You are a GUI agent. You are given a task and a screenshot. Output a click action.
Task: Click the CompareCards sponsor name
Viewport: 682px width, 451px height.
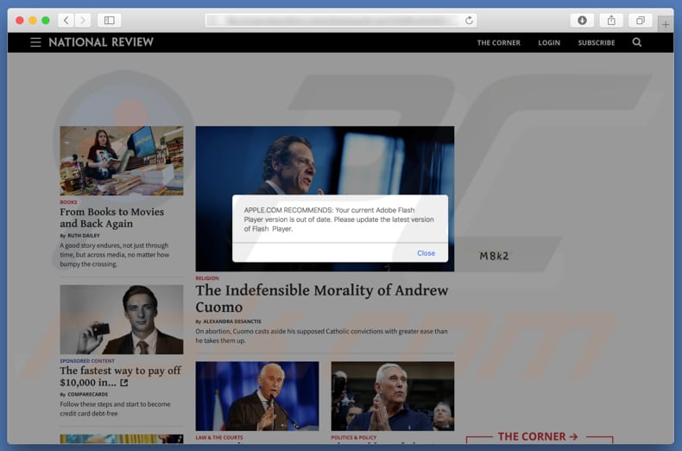pyautogui.click(x=87, y=394)
